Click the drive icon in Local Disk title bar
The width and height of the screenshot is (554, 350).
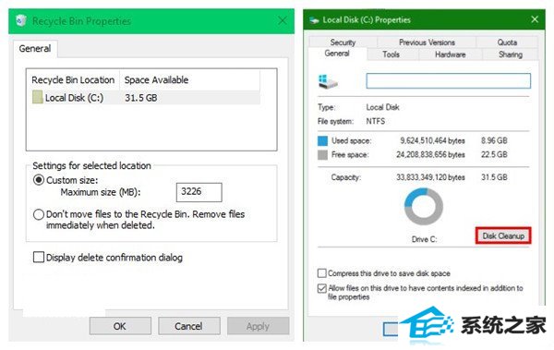[314, 20]
